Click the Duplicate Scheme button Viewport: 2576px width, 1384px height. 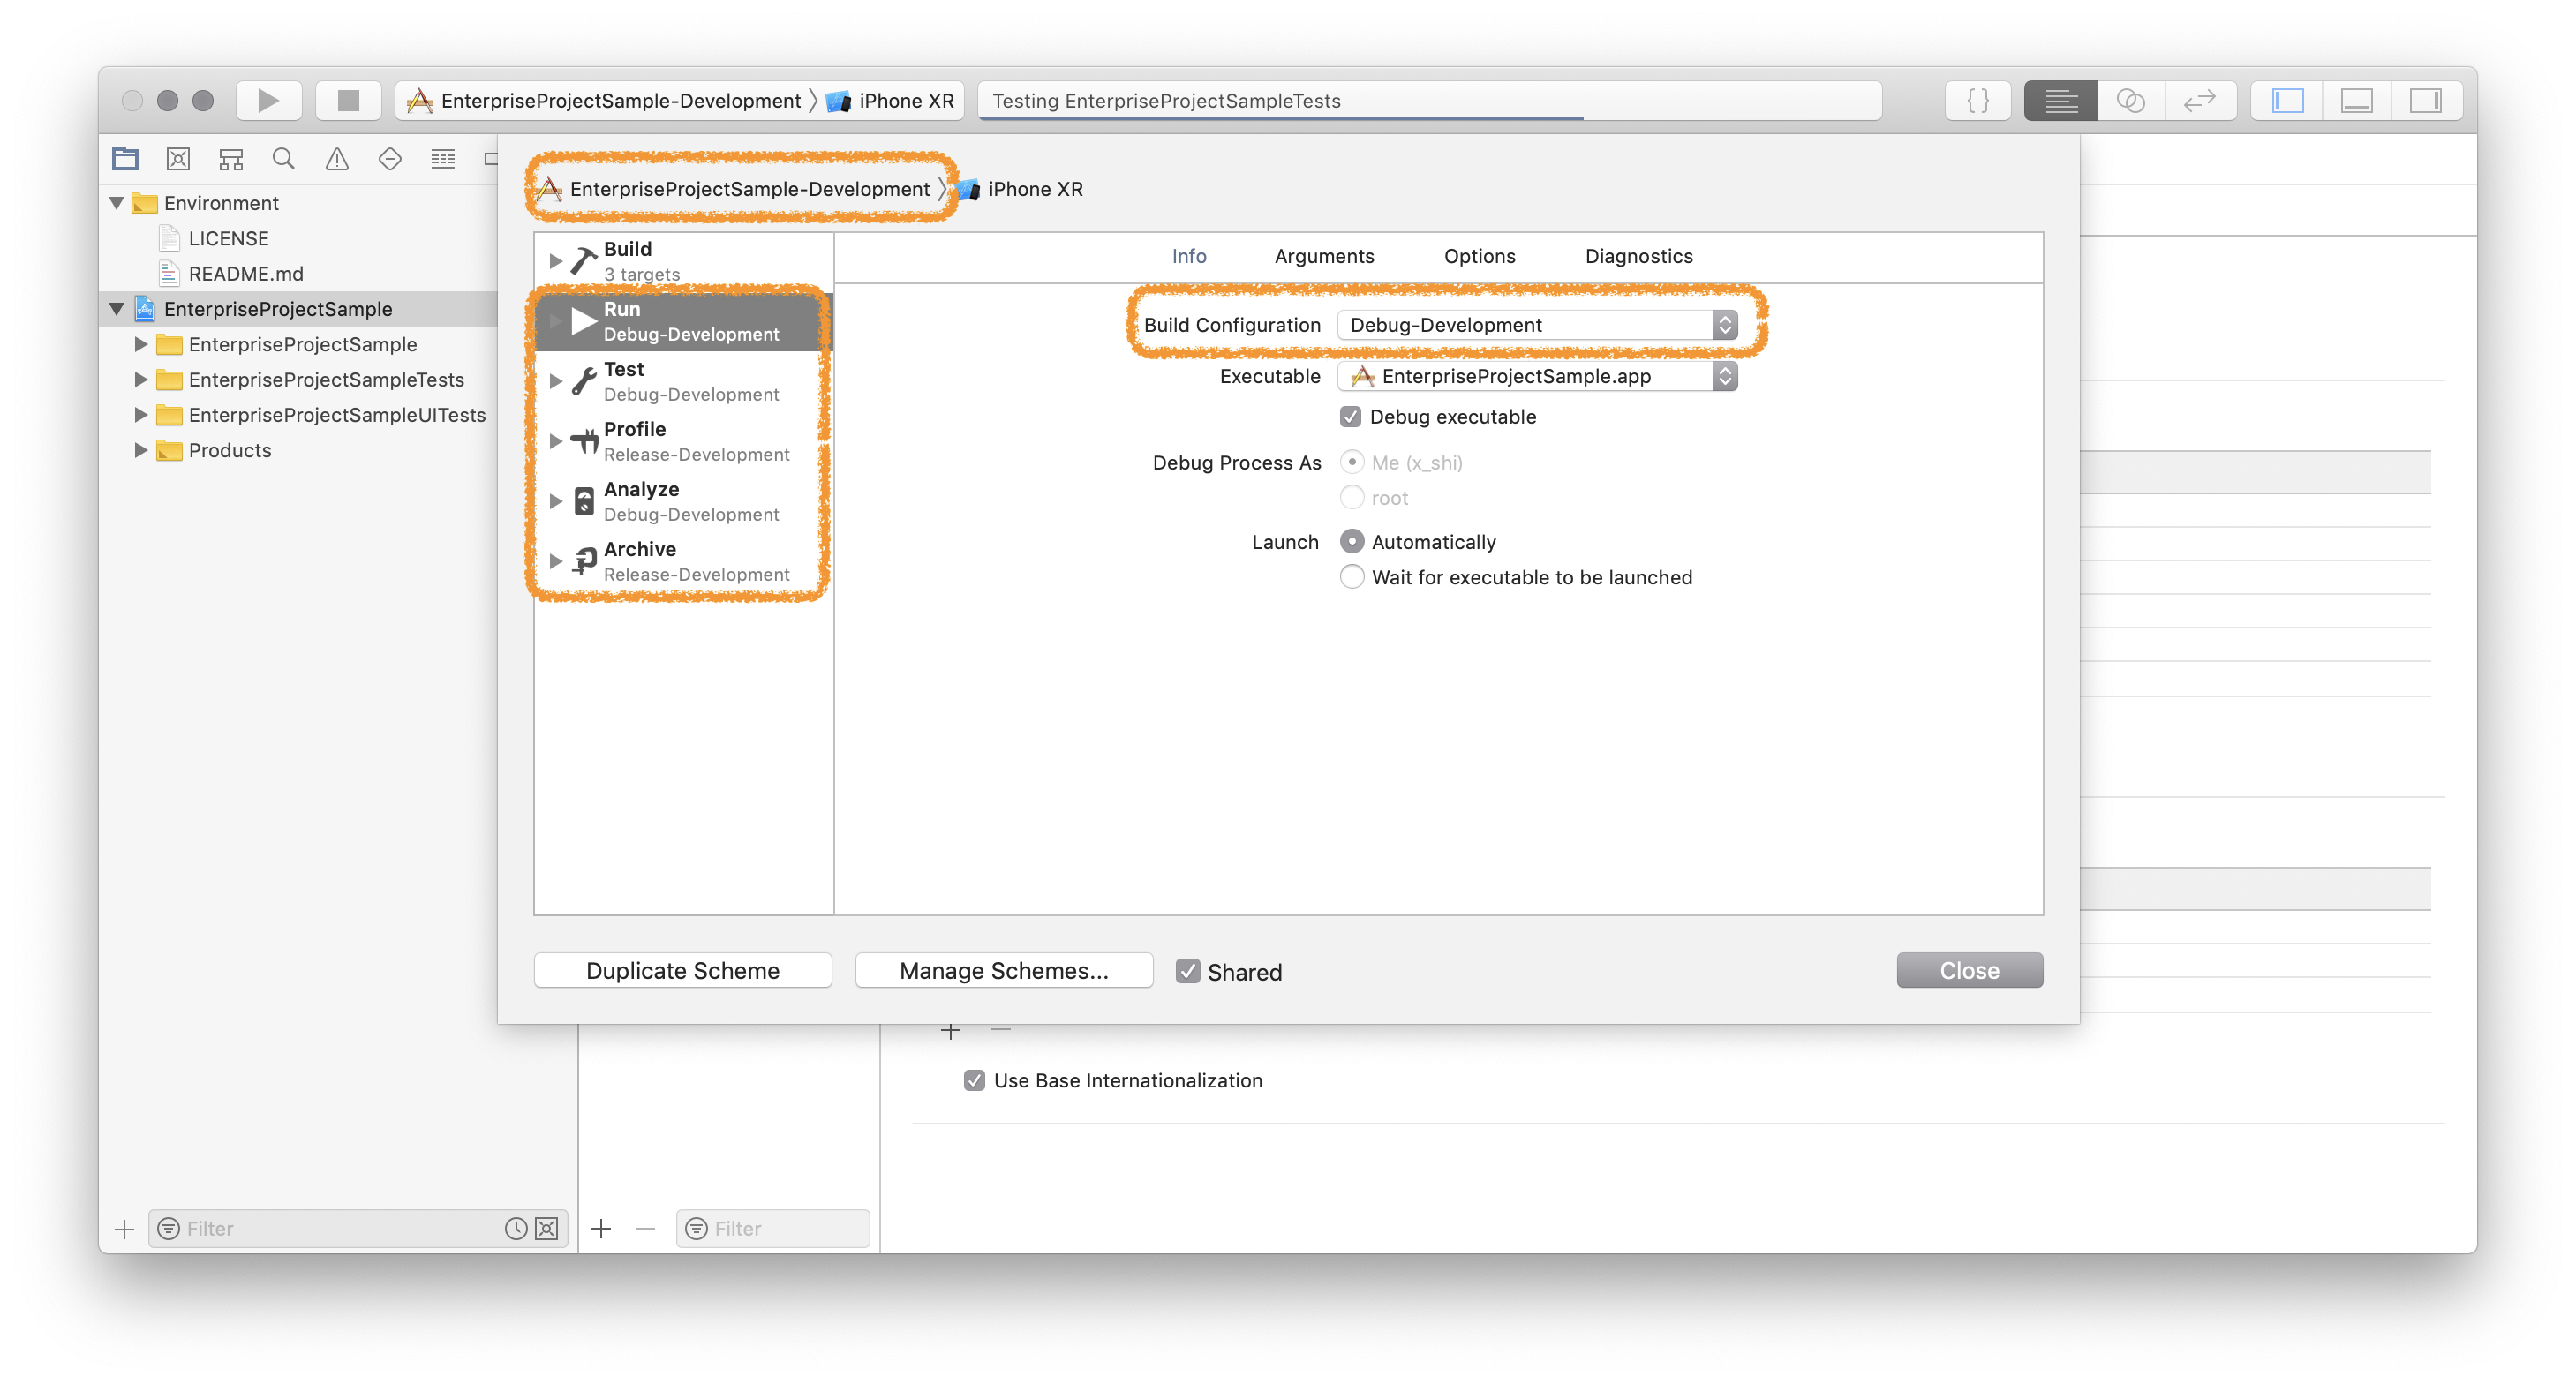[x=682, y=970]
